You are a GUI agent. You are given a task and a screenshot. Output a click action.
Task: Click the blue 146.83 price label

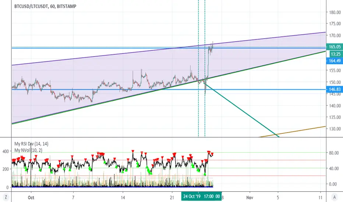[x=335, y=89]
